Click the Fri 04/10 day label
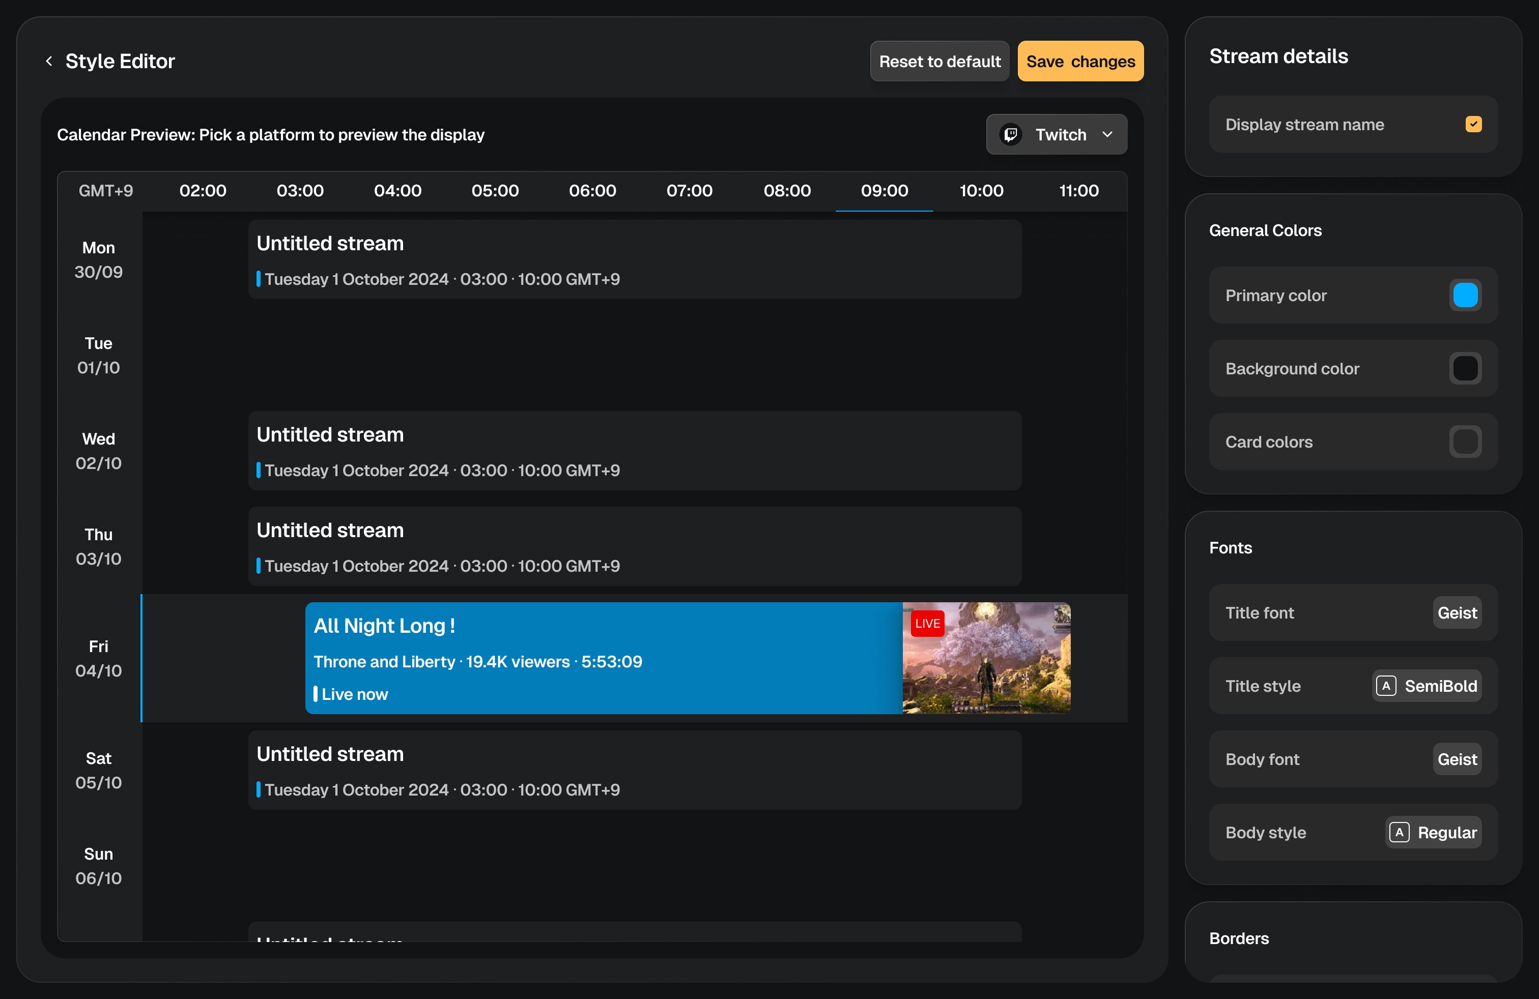1539x999 pixels. (x=98, y=659)
